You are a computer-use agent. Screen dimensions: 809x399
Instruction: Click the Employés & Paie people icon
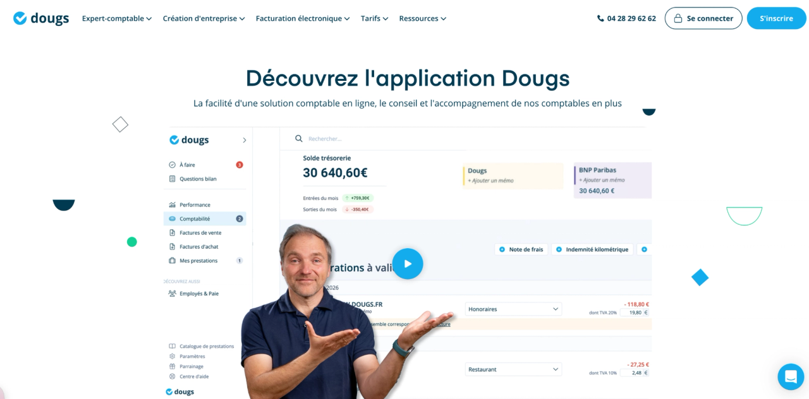[x=172, y=294]
